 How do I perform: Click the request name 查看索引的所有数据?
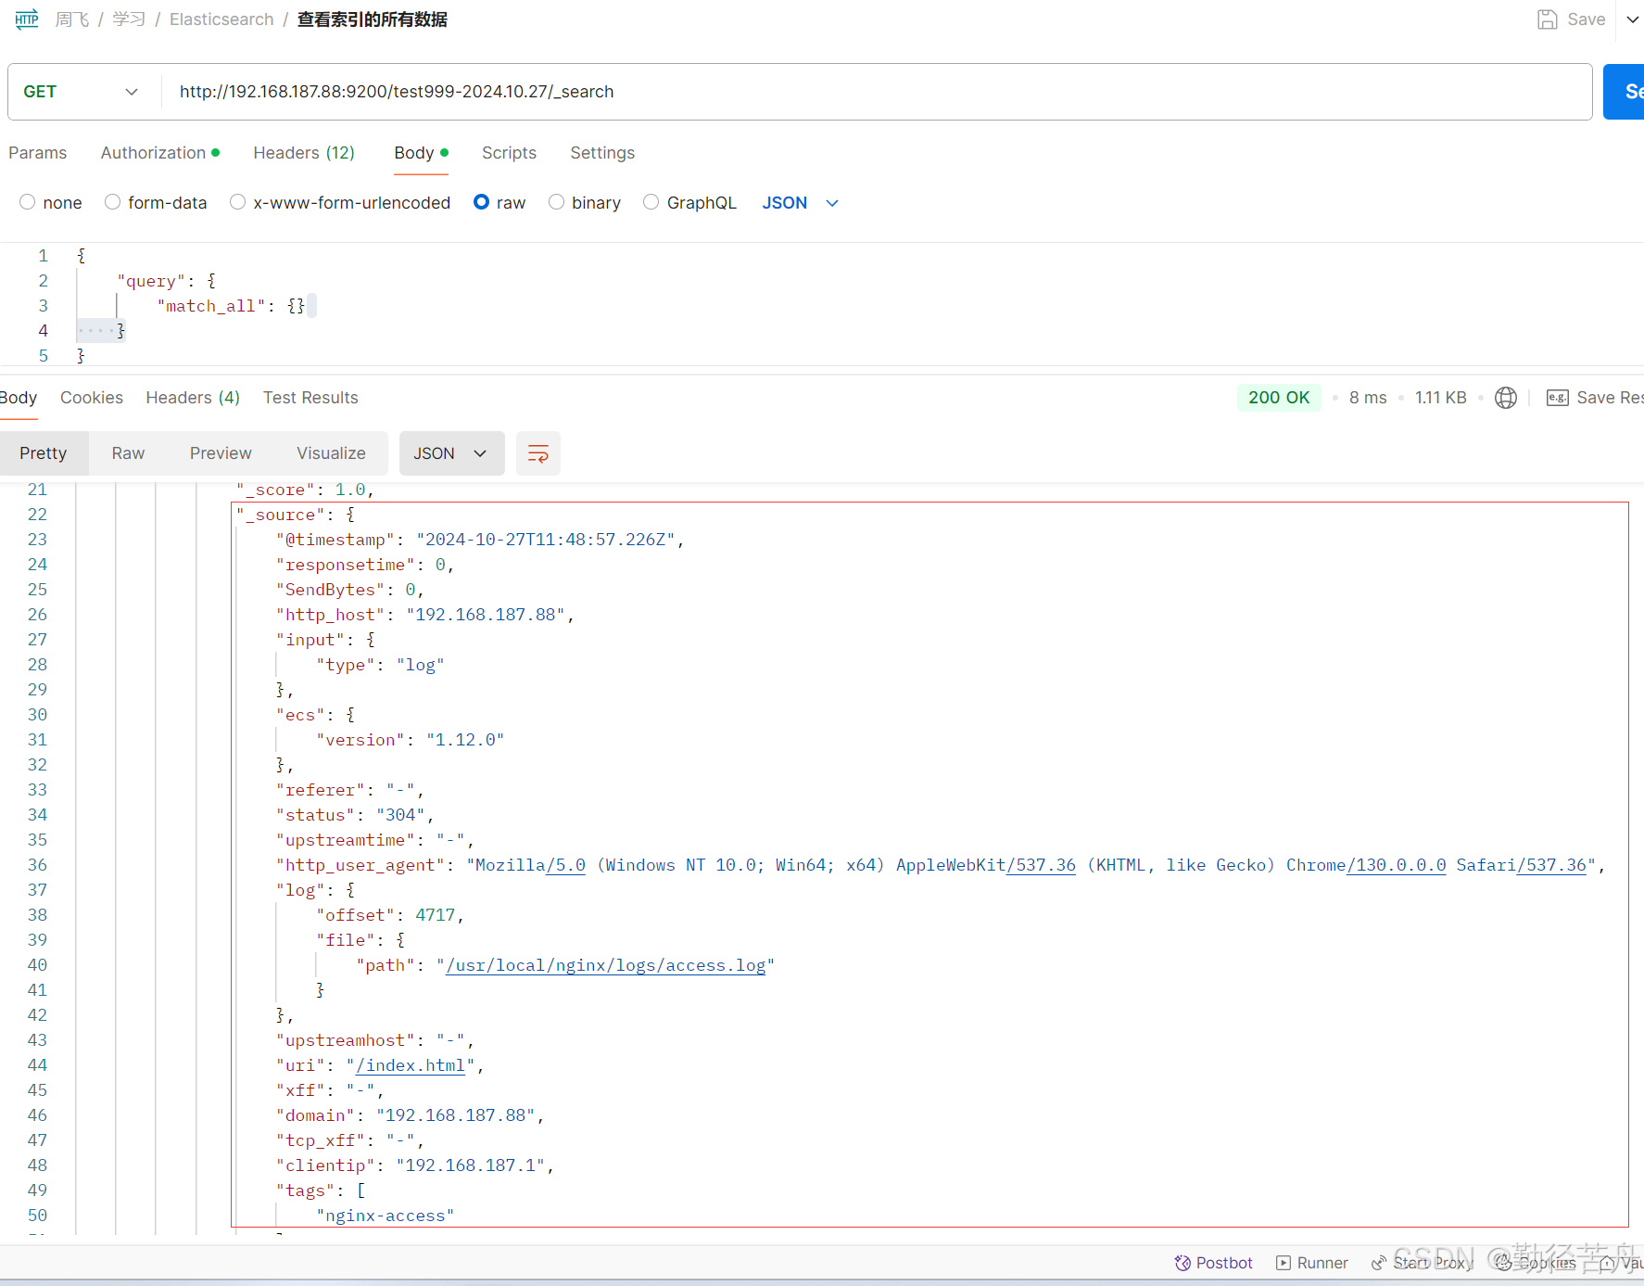(373, 19)
